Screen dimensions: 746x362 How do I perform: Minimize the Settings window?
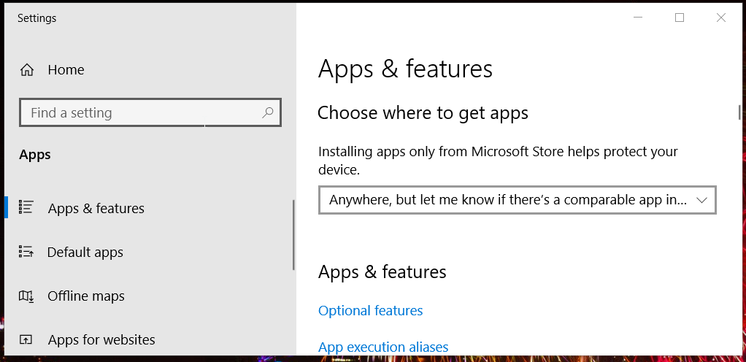click(x=639, y=18)
